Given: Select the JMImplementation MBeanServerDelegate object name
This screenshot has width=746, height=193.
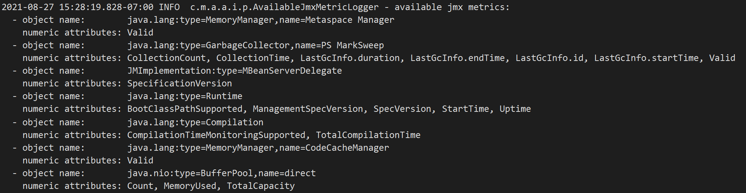Looking at the screenshot, I should pyautogui.click(x=235, y=71).
